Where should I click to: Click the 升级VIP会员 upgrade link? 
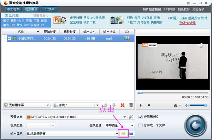pos(187,23)
